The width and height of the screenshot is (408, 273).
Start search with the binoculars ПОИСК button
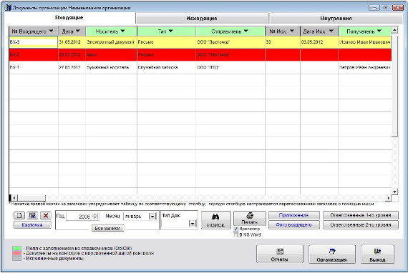pos(216,220)
